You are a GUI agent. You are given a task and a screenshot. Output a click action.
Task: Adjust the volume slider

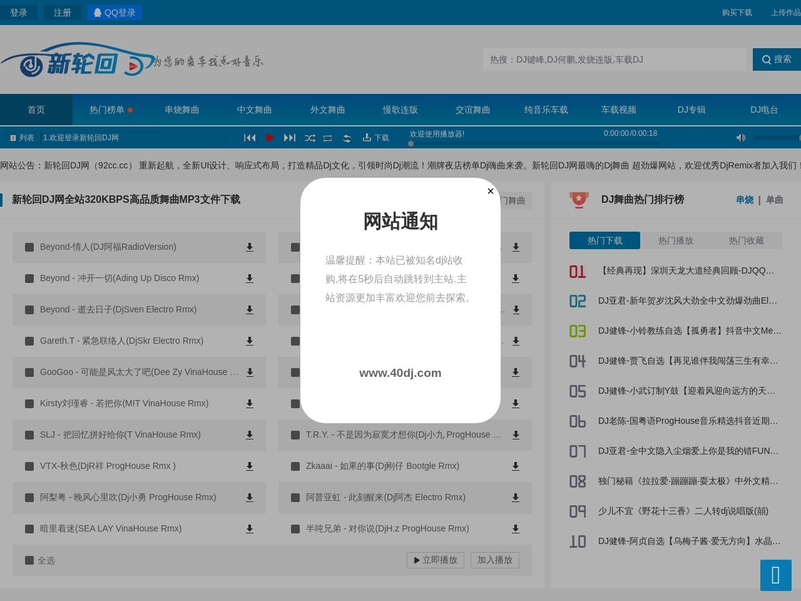pyautogui.click(x=777, y=138)
